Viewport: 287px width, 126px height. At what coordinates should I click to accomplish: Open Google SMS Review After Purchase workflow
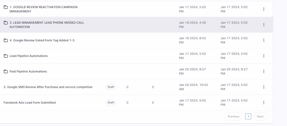tap(48, 87)
